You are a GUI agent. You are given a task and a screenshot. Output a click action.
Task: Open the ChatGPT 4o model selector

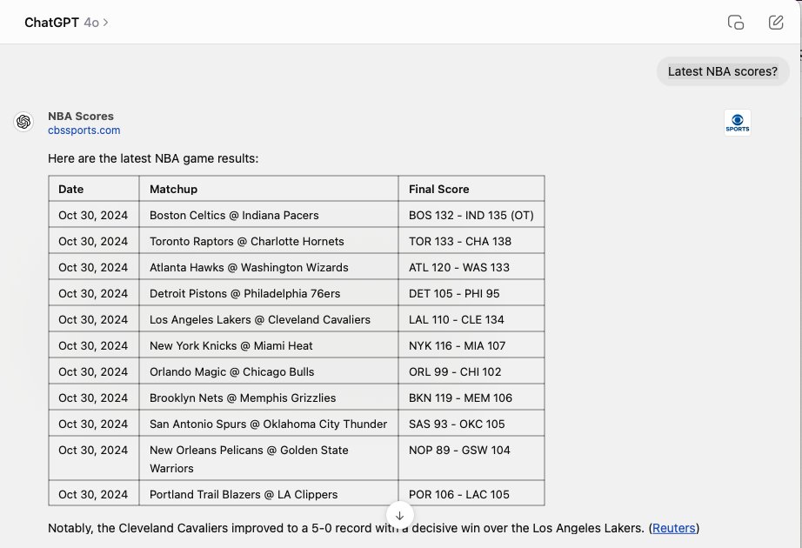click(66, 23)
